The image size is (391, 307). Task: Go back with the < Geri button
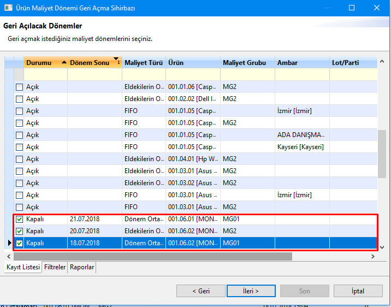click(200, 291)
